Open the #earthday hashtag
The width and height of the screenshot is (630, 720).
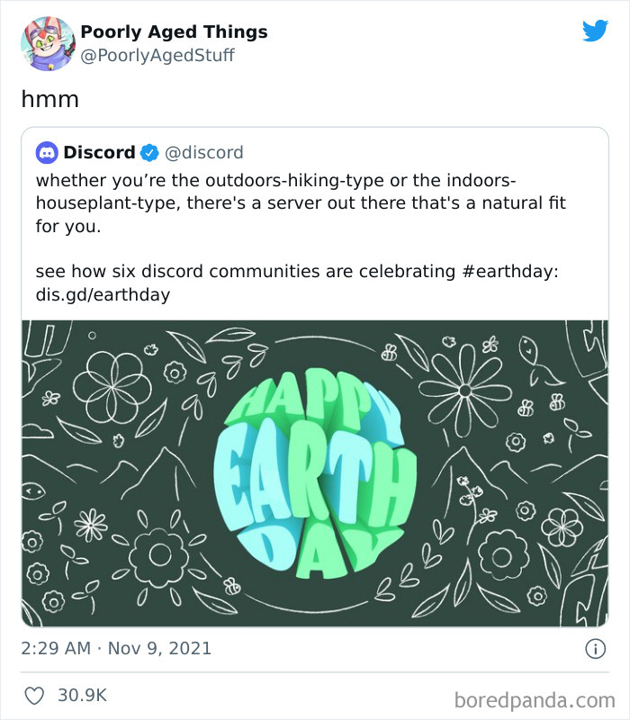click(509, 271)
